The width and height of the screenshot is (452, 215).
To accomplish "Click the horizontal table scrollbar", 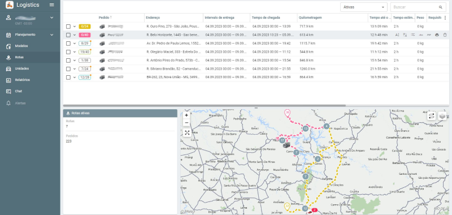I will [x=204, y=106].
